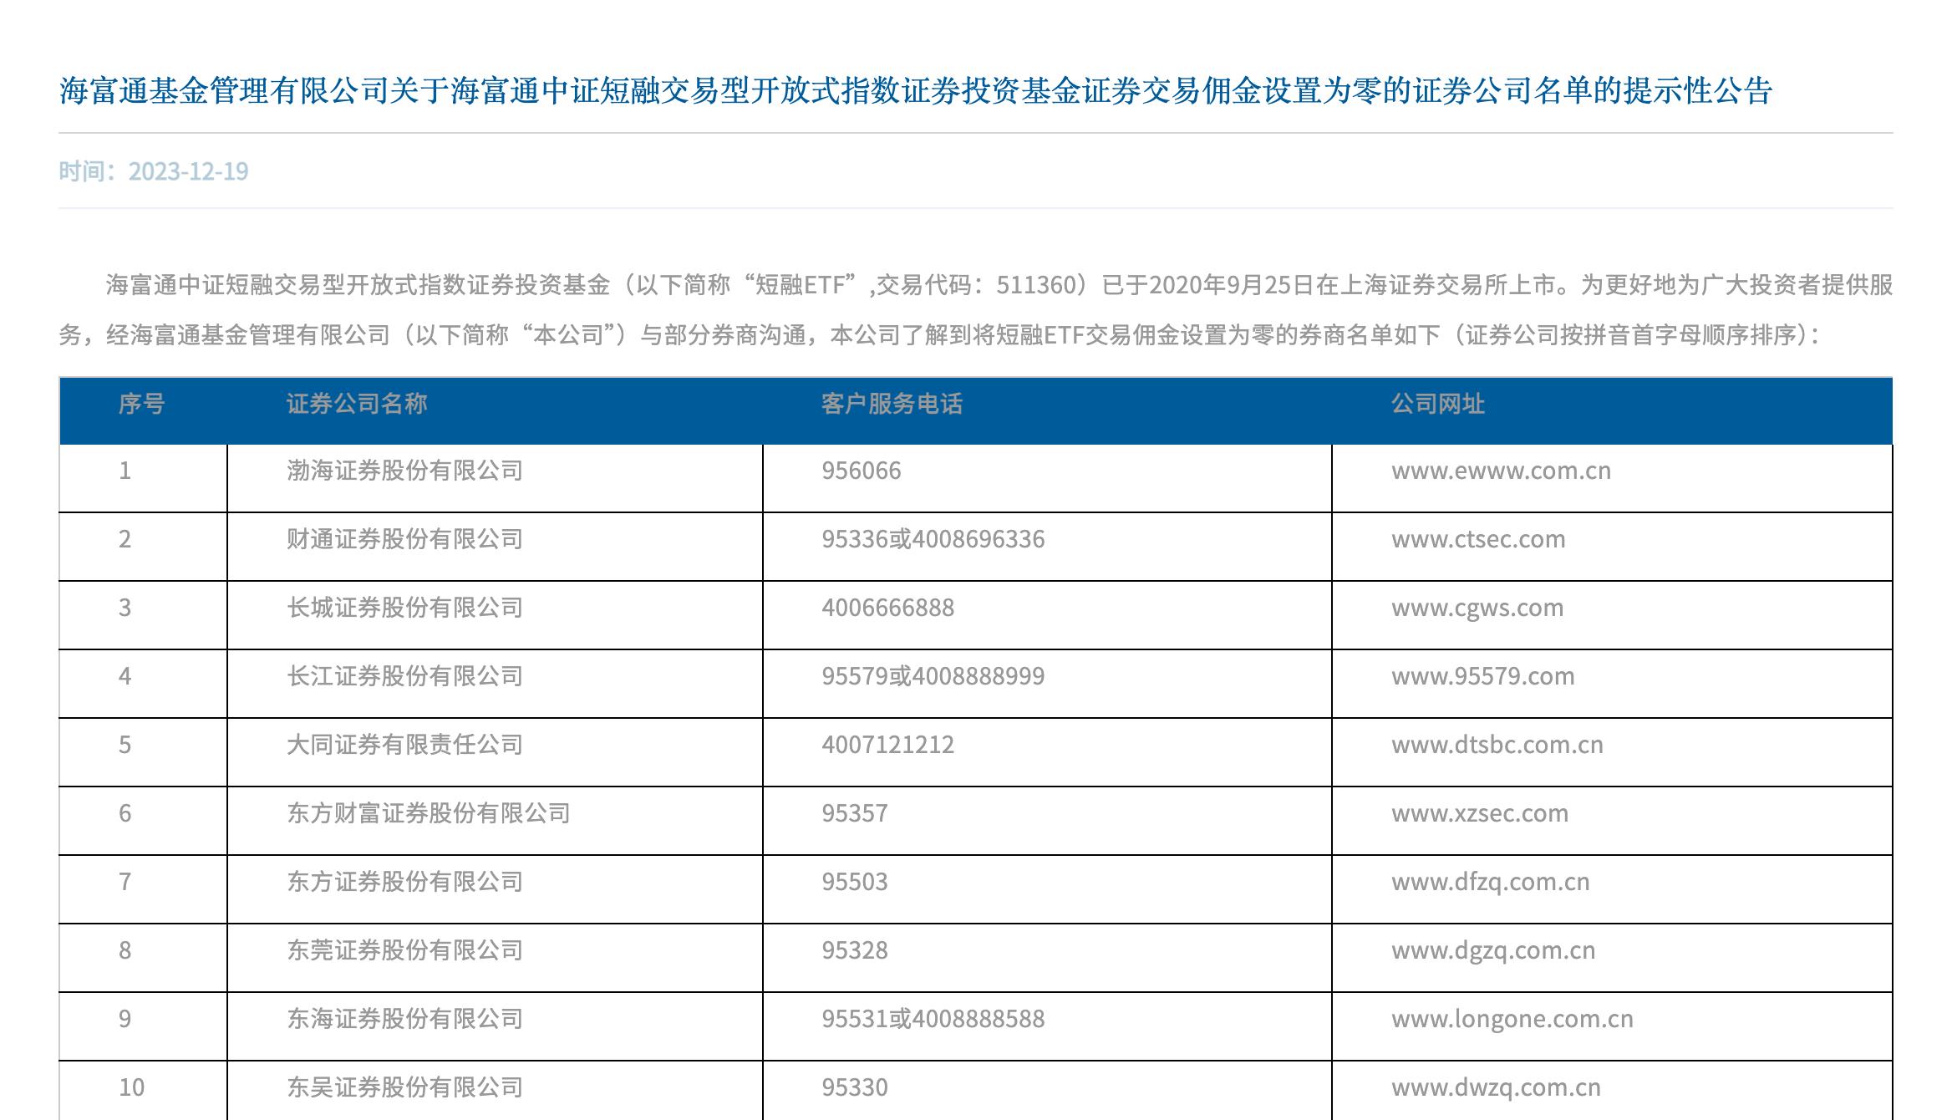Click serial number 10 in table
This screenshot has height=1120, width=1952.
click(131, 1087)
